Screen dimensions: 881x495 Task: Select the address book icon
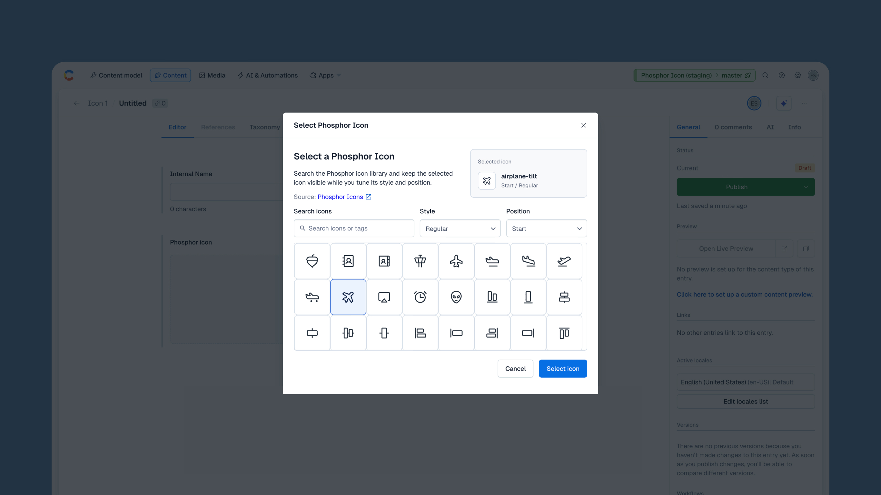pos(348,261)
